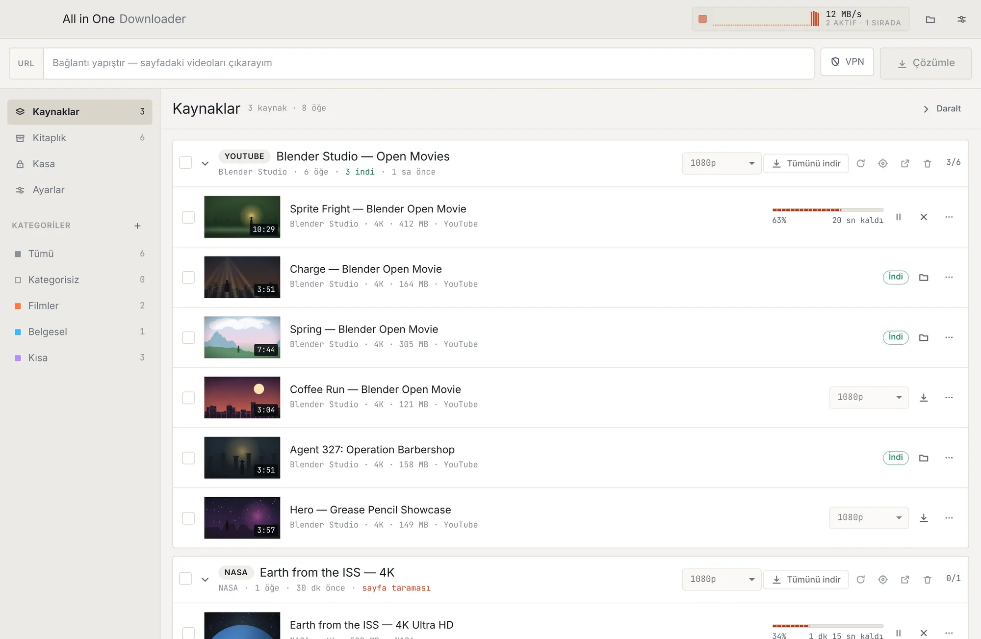Open the Coffee Run quality dropdown

click(869, 397)
